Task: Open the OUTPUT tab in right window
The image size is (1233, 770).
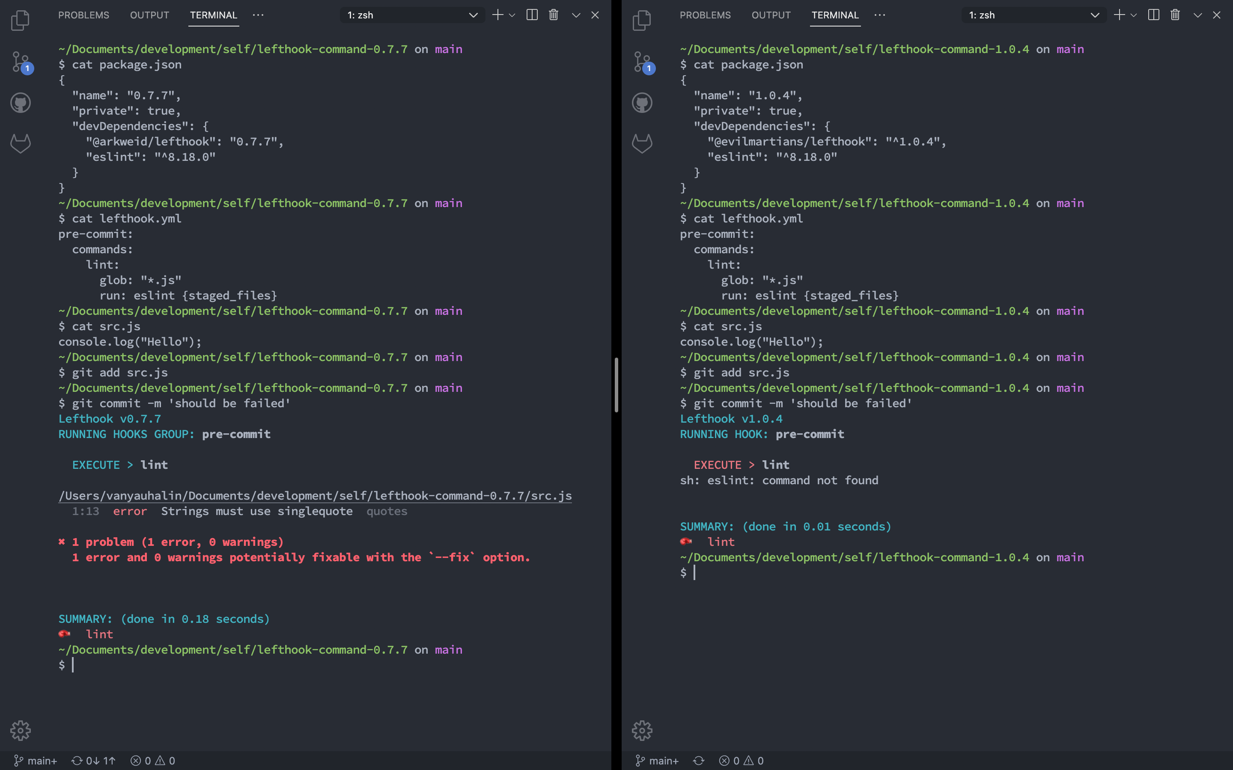Action: [771, 15]
